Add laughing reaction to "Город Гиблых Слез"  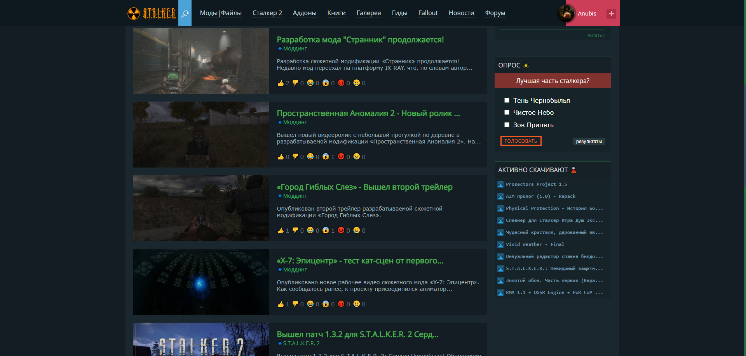click(310, 230)
